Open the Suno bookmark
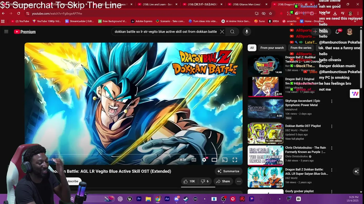Image resolution: width=364 pixels, height=204 pixels. click(x=259, y=21)
